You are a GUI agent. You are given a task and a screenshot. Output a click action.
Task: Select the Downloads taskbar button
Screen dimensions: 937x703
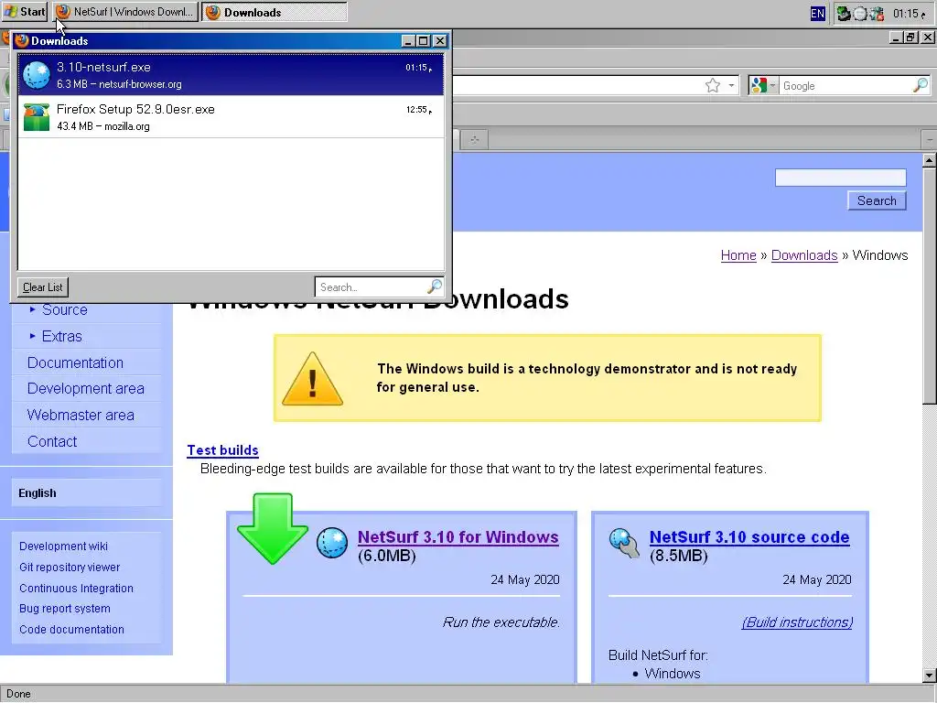coord(275,12)
